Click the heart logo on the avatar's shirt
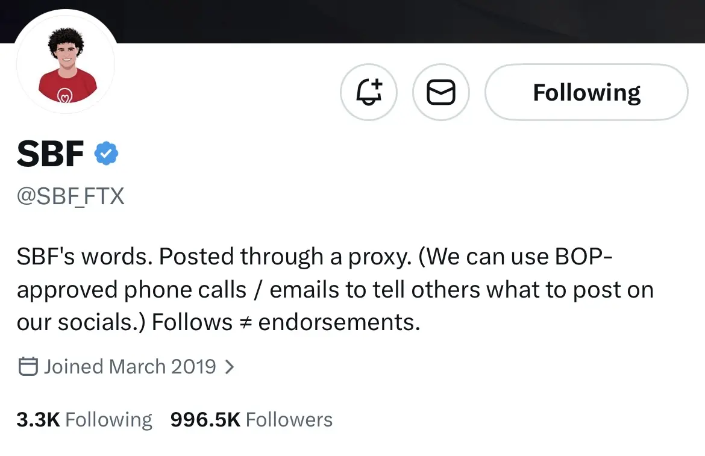 click(64, 95)
